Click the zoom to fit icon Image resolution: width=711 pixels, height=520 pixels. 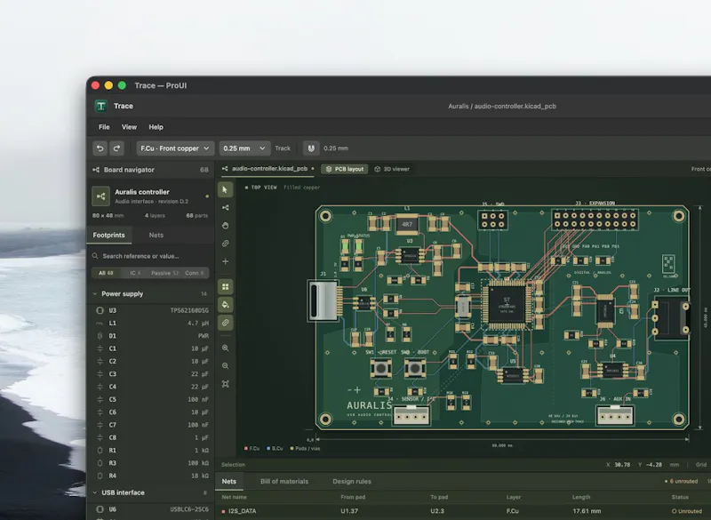226,384
